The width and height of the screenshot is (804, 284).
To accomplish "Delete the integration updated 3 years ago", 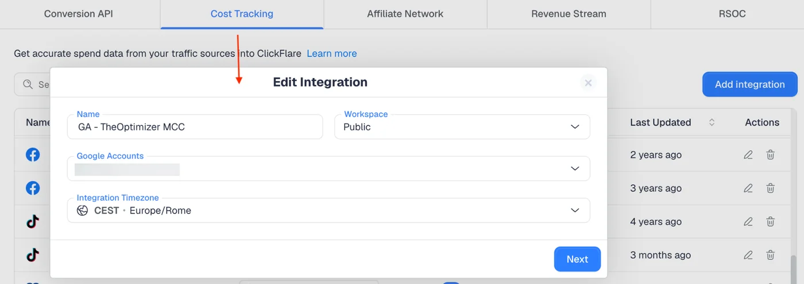I will 771,188.
